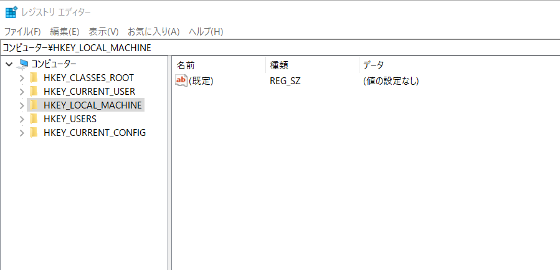The height and width of the screenshot is (270, 560).
Task: Open the ヘルプ(H) menu
Action: (x=206, y=31)
